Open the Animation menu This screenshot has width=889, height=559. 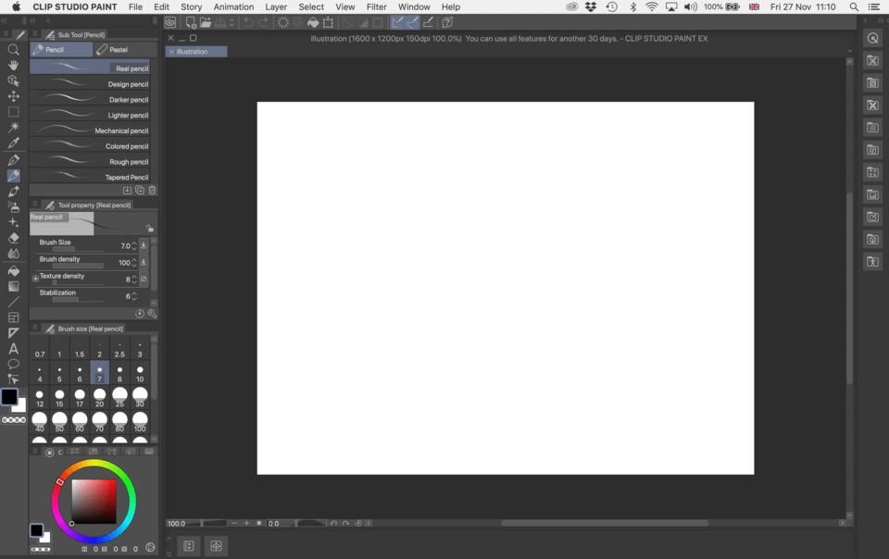[x=233, y=6]
